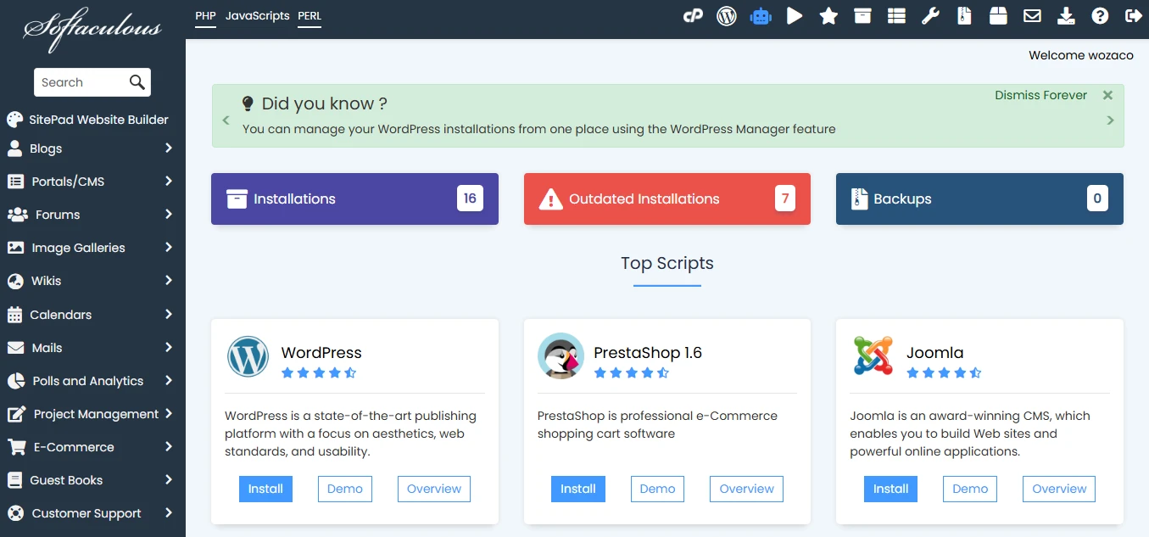View the Joomla demo
Image resolution: width=1149 pixels, height=537 pixels.
tap(970, 489)
